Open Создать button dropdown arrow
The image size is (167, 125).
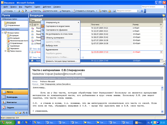point(15,11)
